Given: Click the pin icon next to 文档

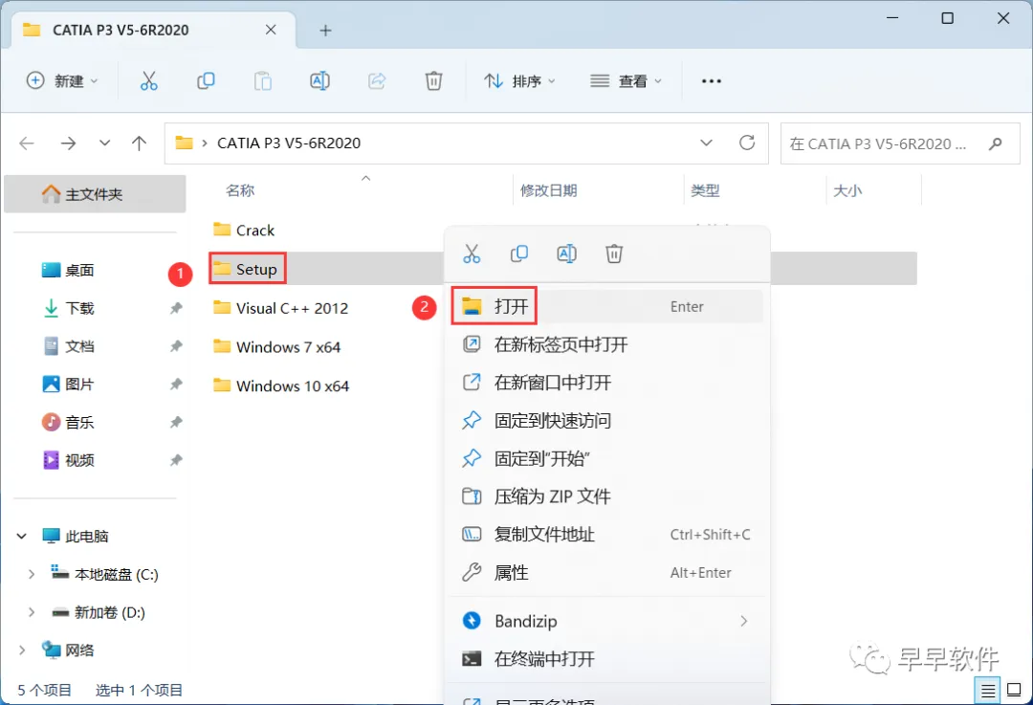Looking at the screenshot, I should click(176, 346).
